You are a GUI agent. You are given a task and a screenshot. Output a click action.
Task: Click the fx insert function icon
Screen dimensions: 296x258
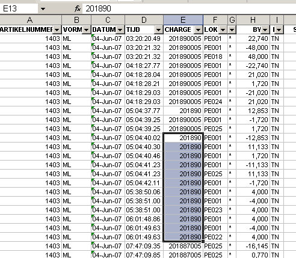78,8
